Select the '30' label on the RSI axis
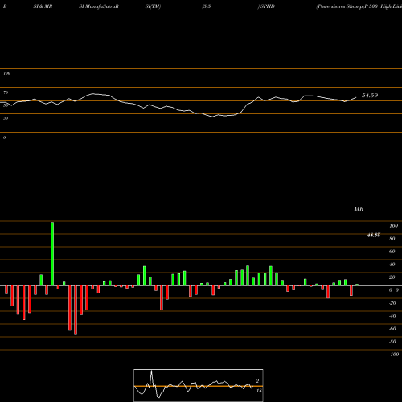 (6, 118)
